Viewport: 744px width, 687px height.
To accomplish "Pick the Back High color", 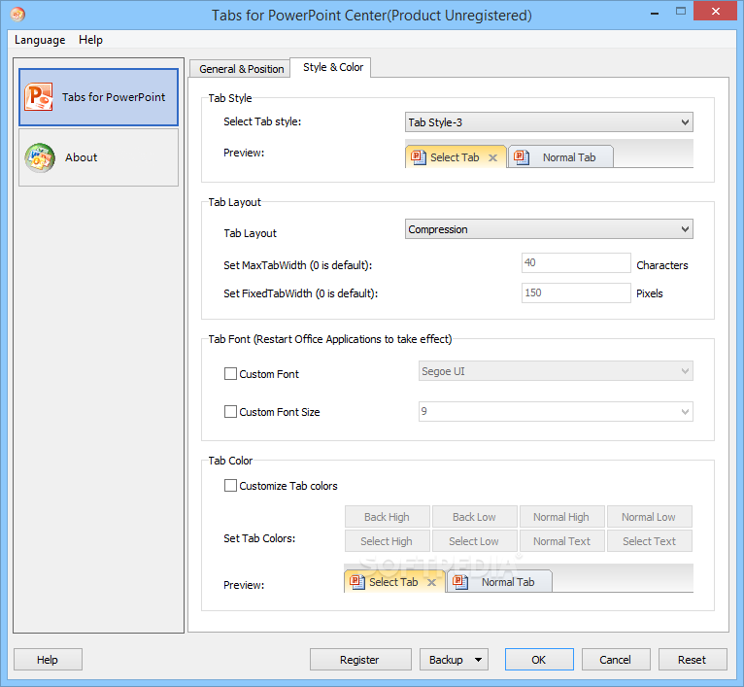I will (x=388, y=517).
